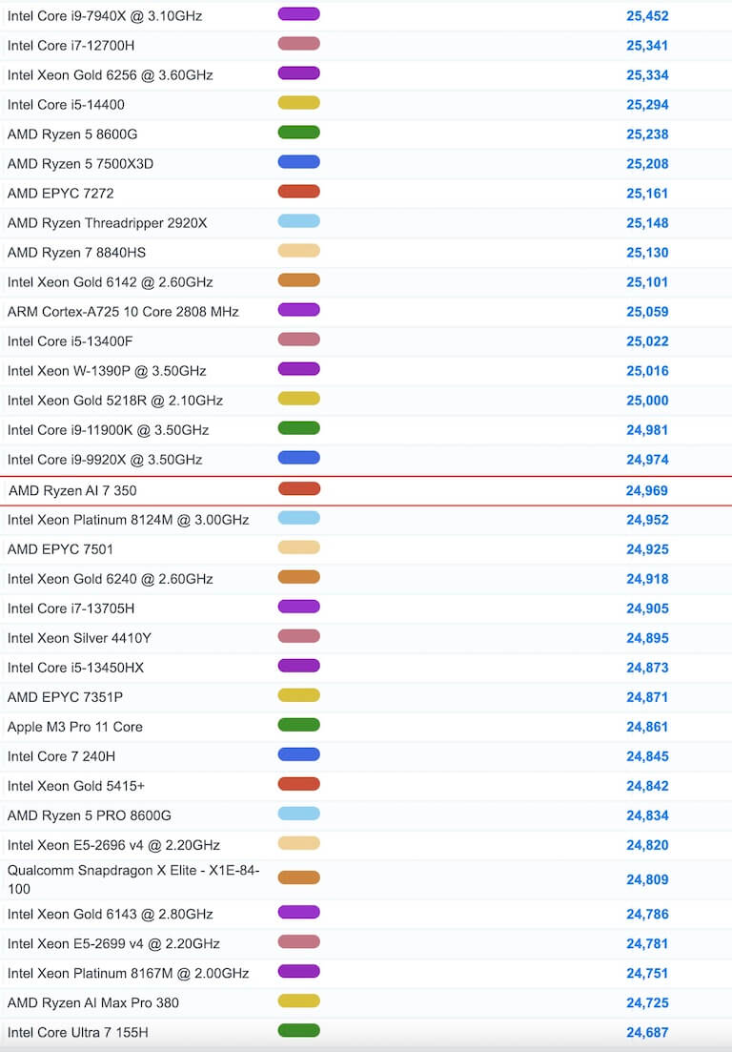Open the Intel Core i5-13450HX entry
The height and width of the screenshot is (1052, 732).
75,668
